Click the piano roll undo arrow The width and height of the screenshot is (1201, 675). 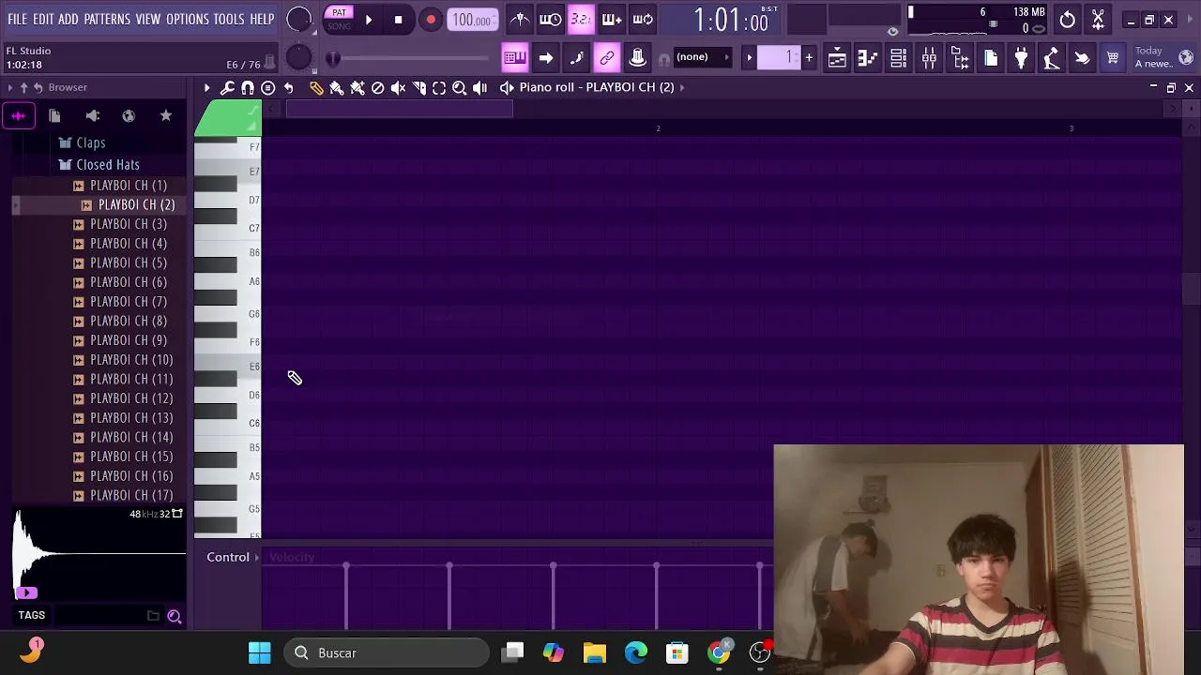coord(289,87)
